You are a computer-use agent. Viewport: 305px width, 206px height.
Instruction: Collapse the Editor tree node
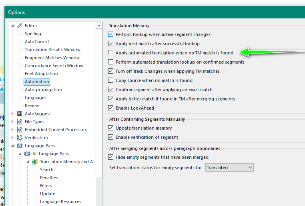tap(13, 26)
